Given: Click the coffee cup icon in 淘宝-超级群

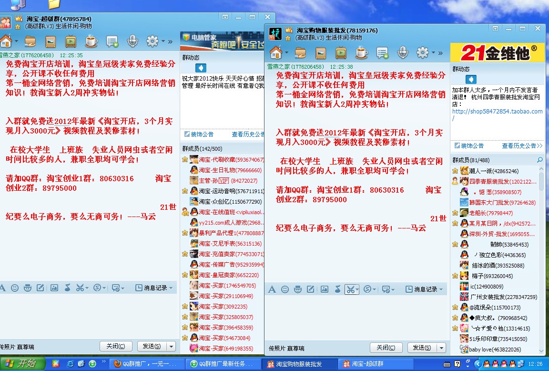Looking at the screenshot, I should click(x=91, y=41).
